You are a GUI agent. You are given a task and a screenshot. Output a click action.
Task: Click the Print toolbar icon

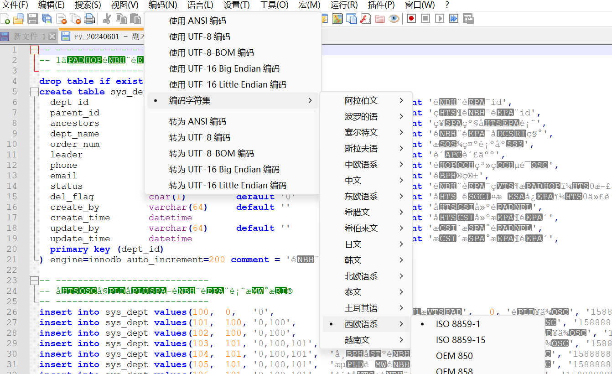point(89,19)
